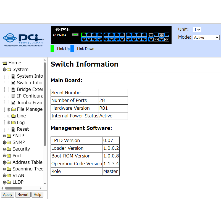
Task: Open IP Configuration in the navigation tree
Action: tap(30, 96)
